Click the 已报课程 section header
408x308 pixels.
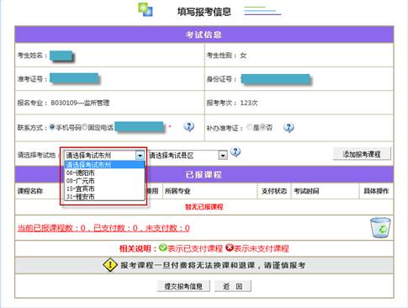coord(204,174)
